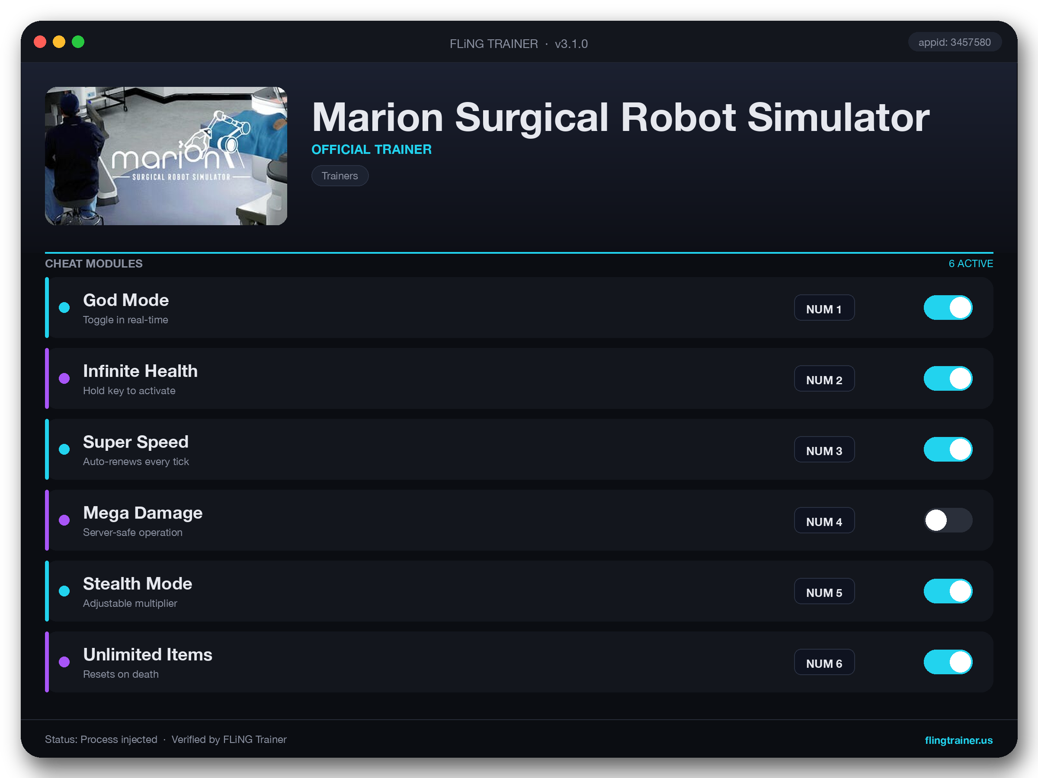Click the NUM 4 hotkey button
Viewport: 1038px width, 778px height.
tap(824, 520)
